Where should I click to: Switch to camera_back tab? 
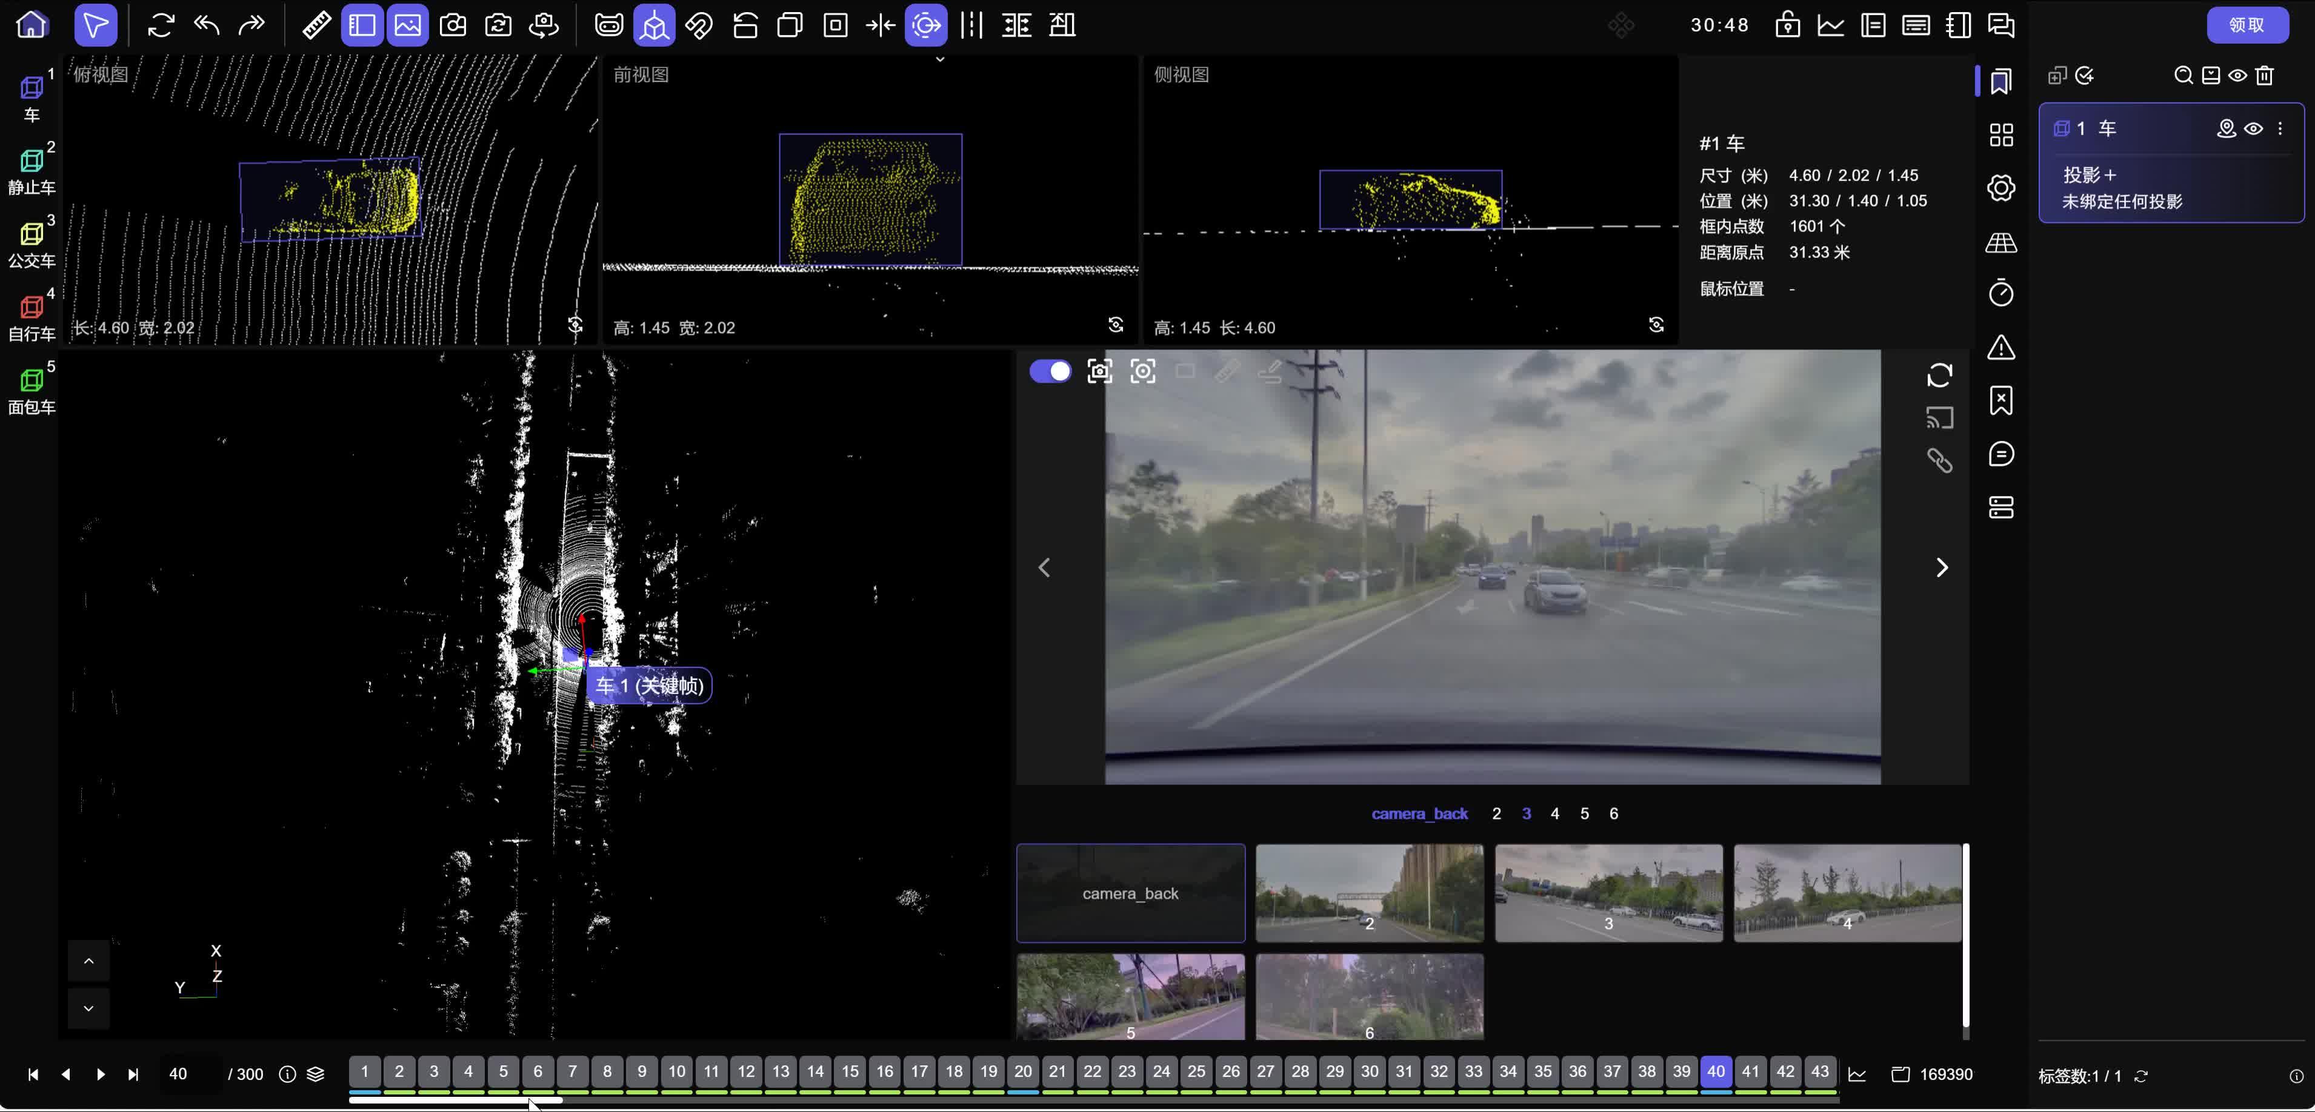(x=1419, y=814)
